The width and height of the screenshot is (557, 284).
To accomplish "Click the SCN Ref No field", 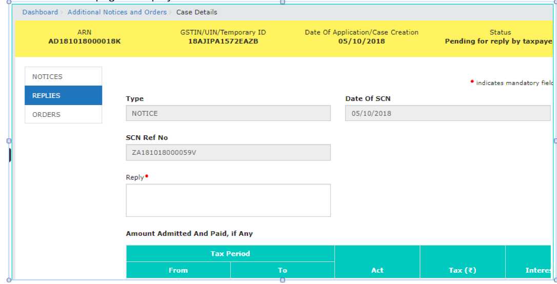I will (228, 153).
